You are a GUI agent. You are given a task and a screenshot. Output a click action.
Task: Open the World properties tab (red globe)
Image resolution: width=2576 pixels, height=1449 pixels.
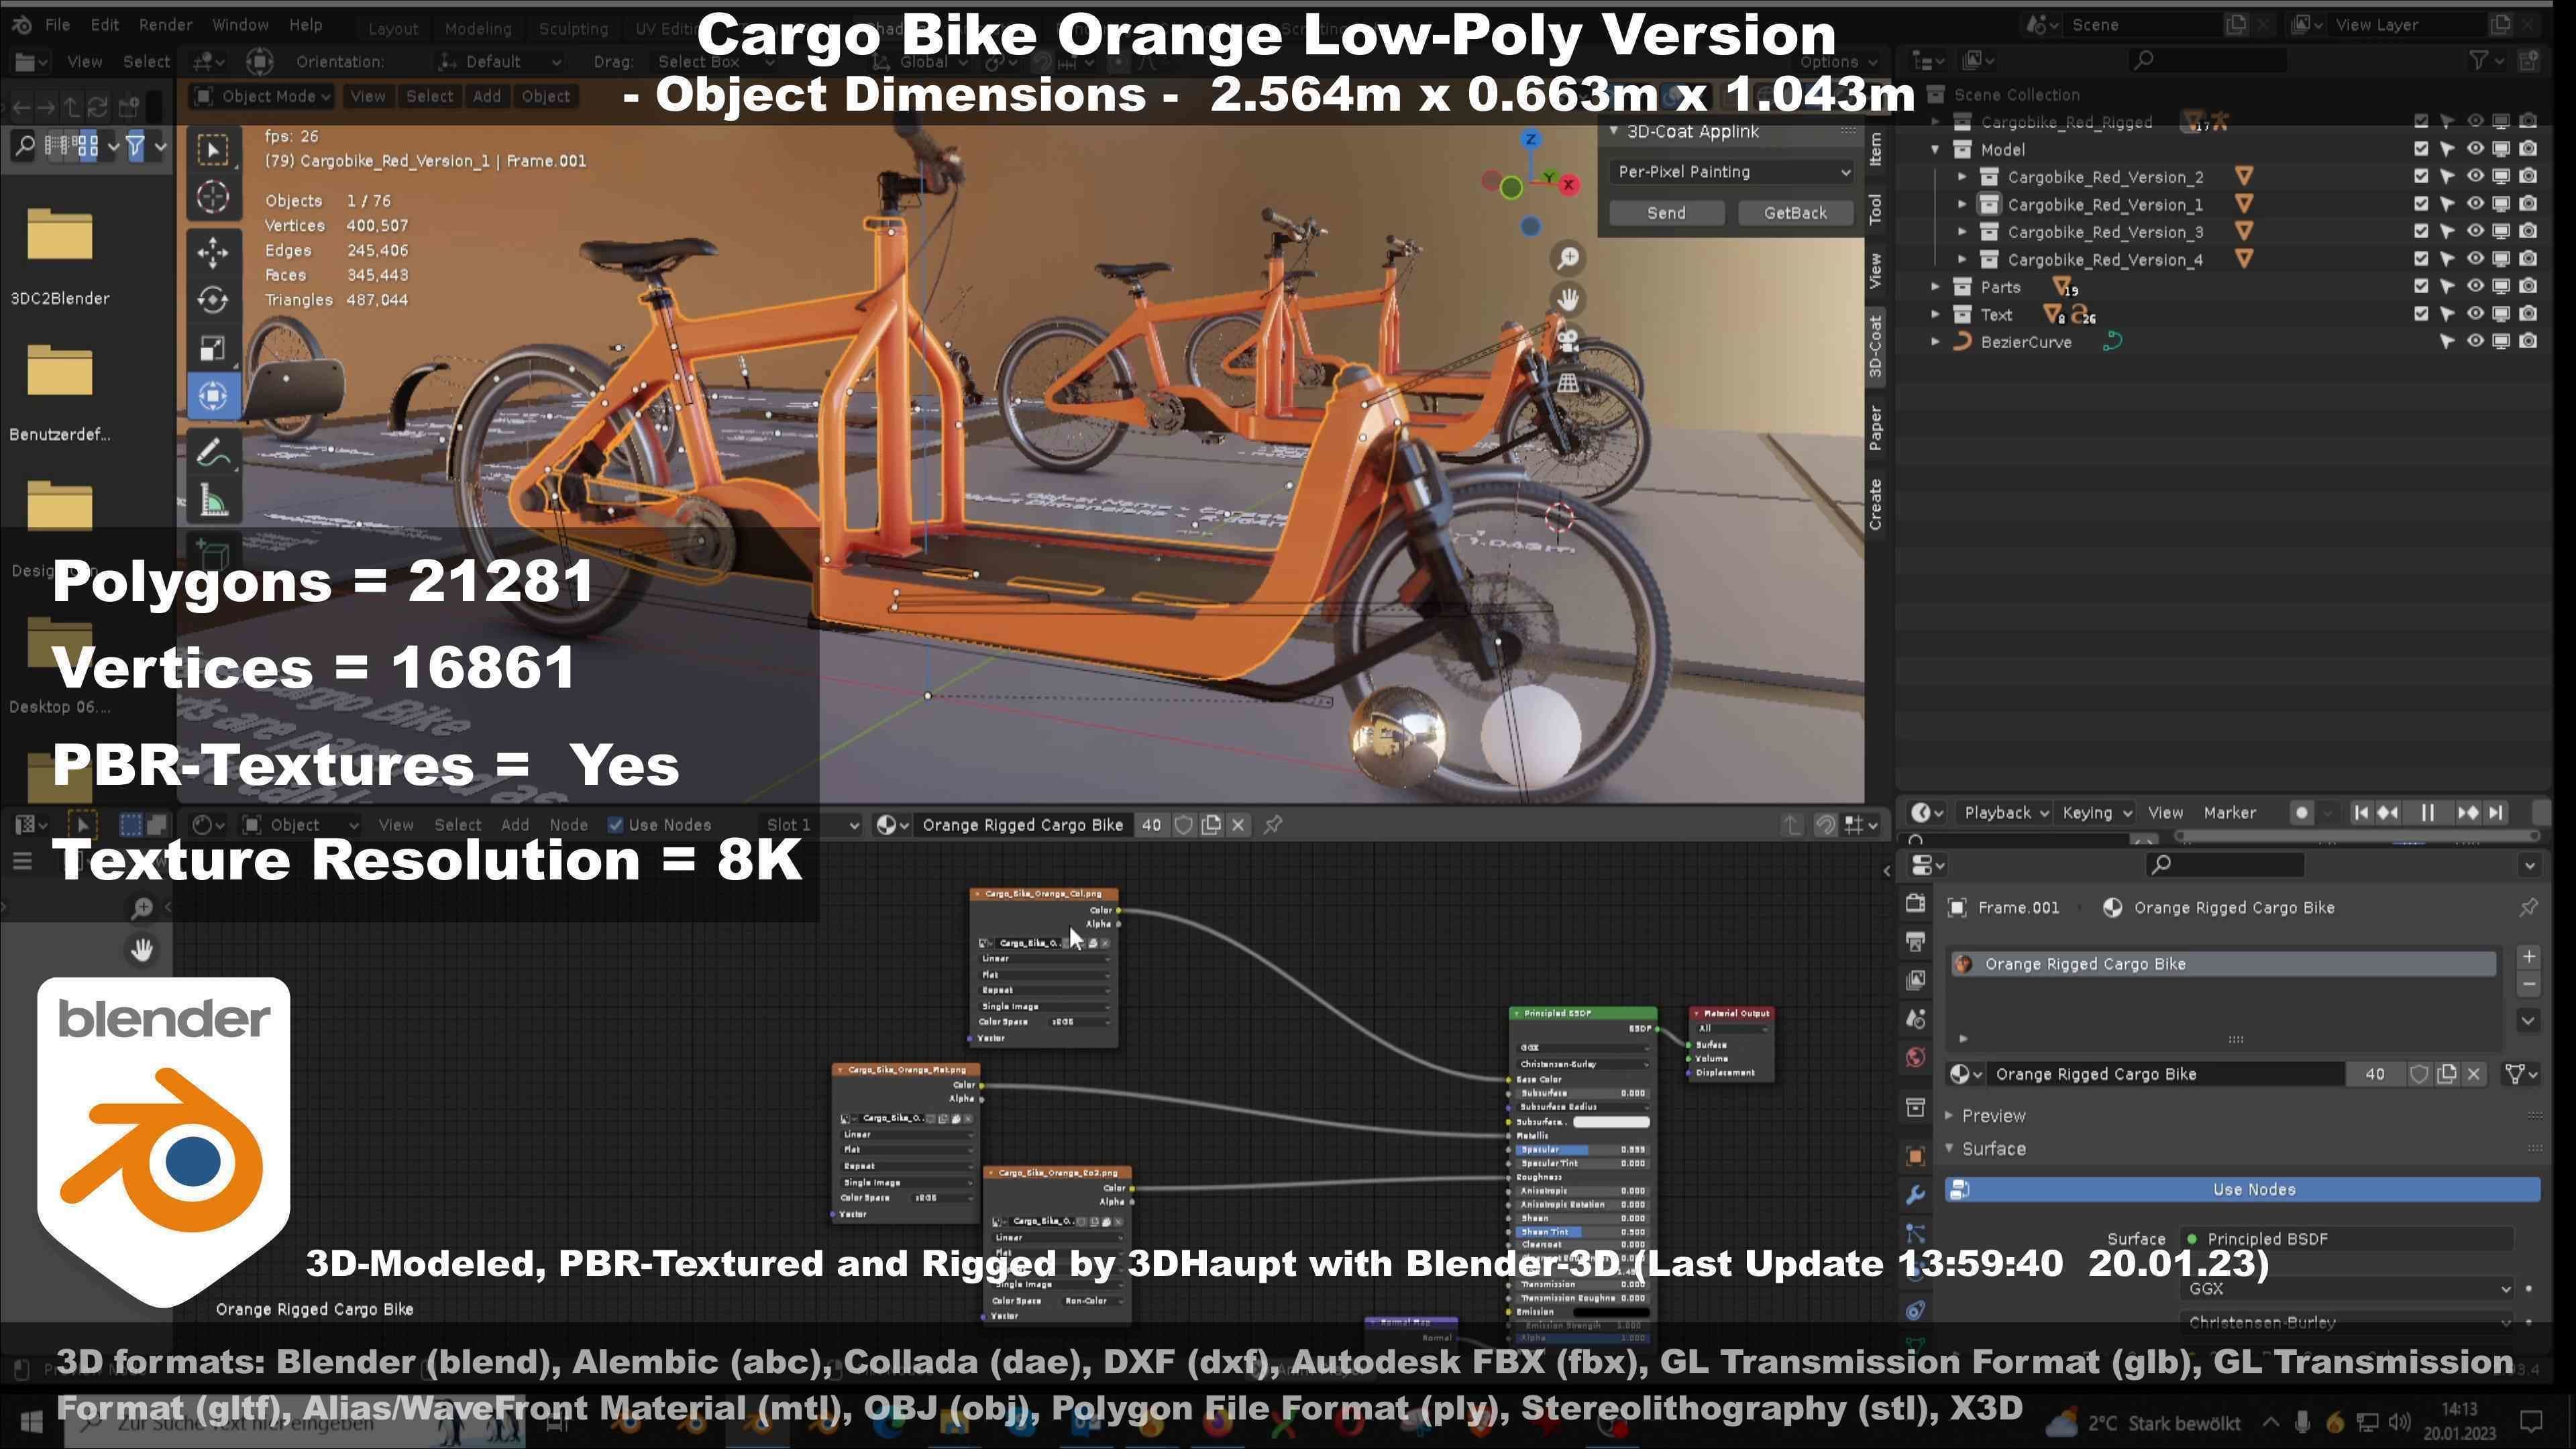tap(1915, 1057)
